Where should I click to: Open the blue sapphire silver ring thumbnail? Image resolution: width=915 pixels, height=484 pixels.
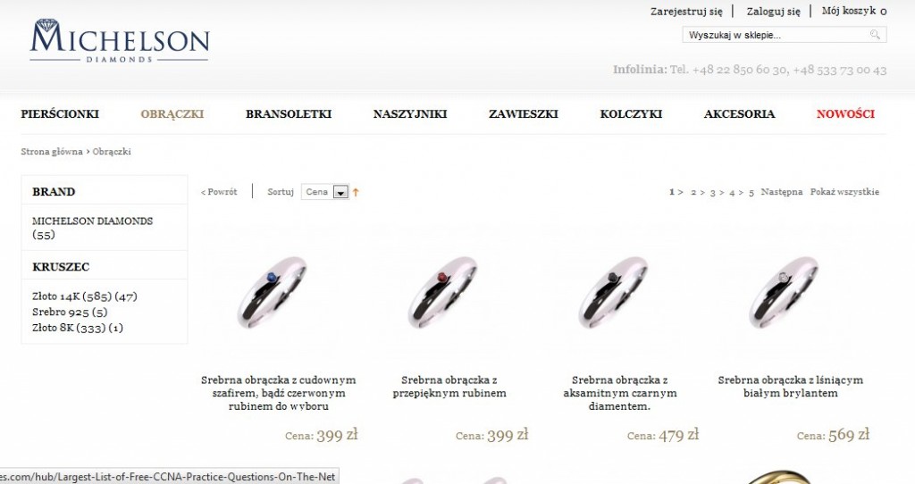[x=272, y=293]
